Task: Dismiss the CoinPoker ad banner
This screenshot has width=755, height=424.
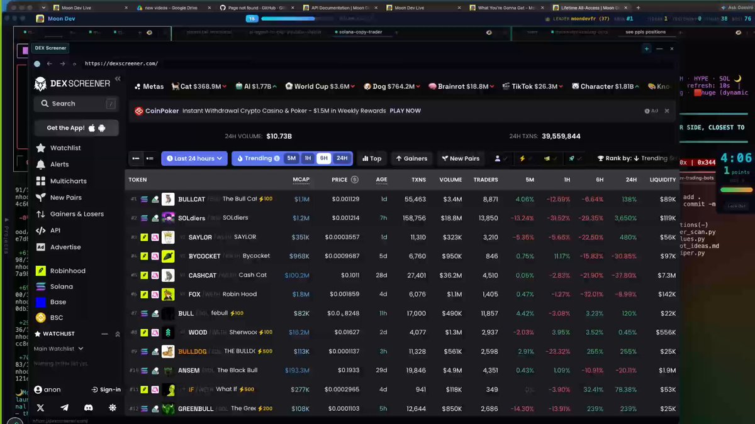Action: [667, 111]
